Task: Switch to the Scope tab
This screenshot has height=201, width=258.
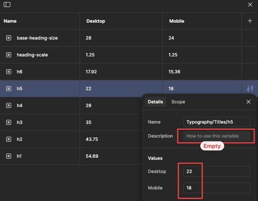Action: click(x=178, y=102)
